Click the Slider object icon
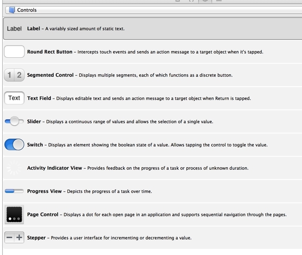Image resolution: width=302 pixels, height=255 pixels. (x=14, y=121)
